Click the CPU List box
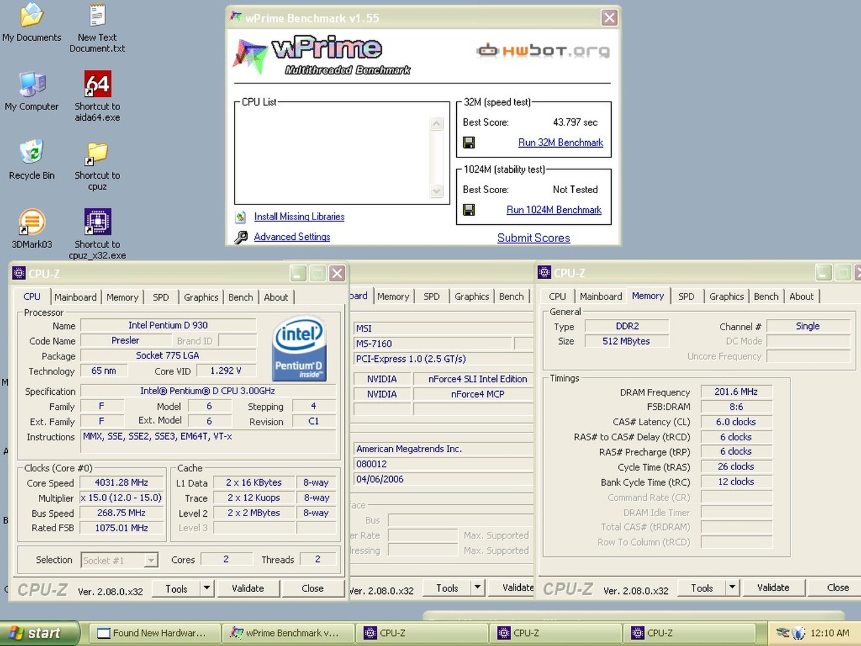861x646 pixels. pyautogui.click(x=341, y=154)
